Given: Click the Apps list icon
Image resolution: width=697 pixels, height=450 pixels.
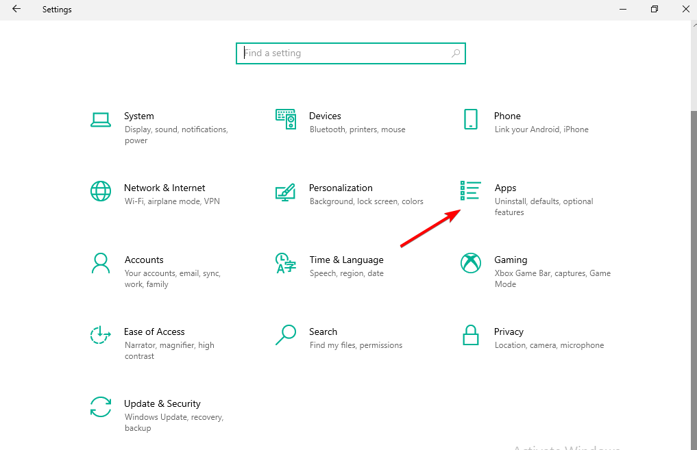Looking at the screenshot, I should [x=470, y=191].
